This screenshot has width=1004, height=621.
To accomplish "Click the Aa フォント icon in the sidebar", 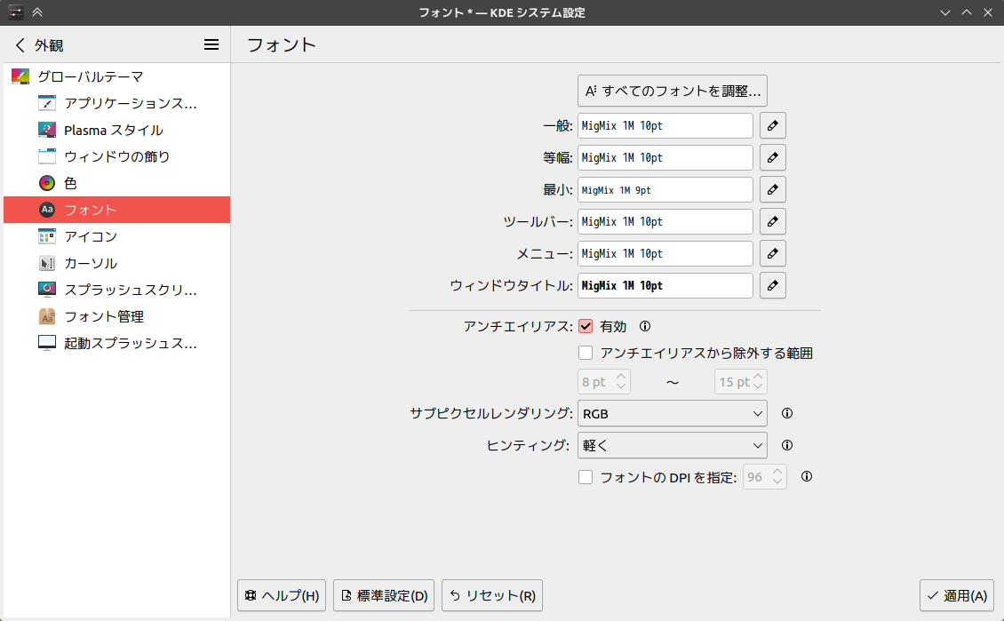I will click(47, 210).
